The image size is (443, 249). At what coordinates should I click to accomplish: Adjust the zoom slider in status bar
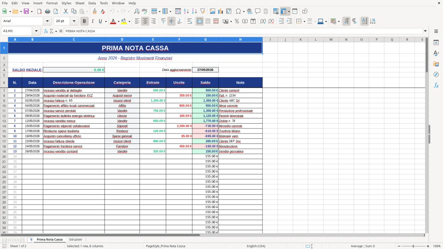tap(413, 246)
